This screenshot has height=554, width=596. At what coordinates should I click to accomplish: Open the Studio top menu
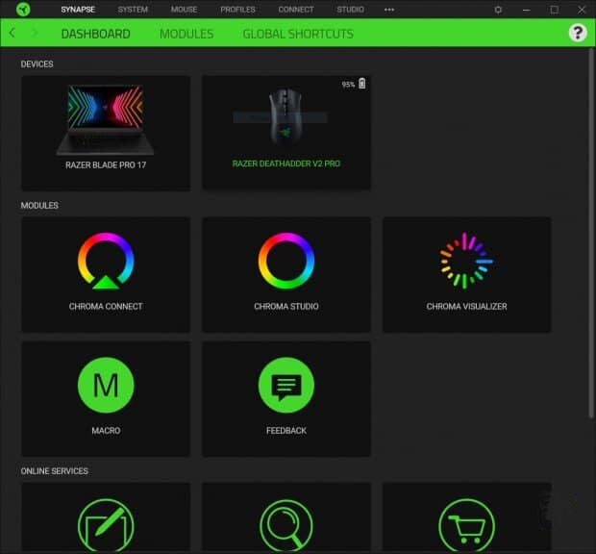tap(351, 10)
